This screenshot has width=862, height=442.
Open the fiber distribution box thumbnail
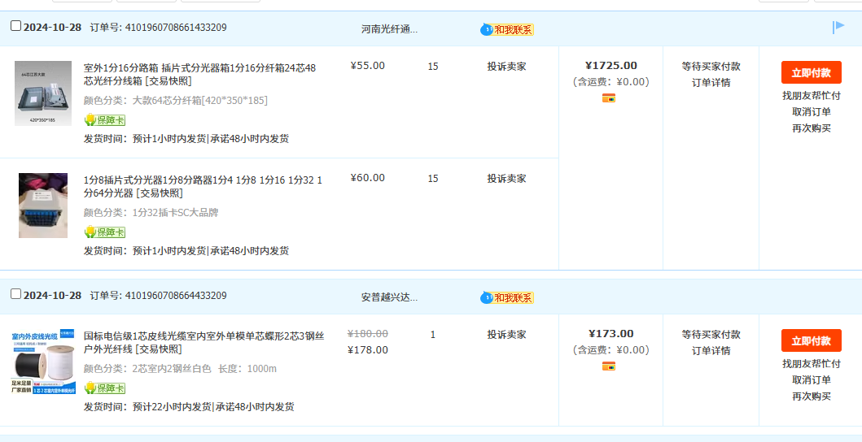click(42, 93)
